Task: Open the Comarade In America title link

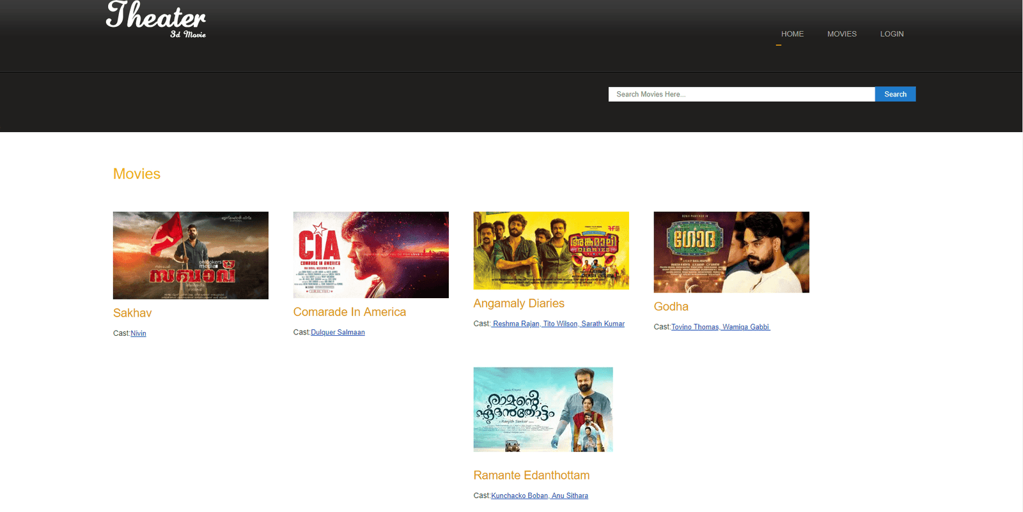Action: coord(350,312)
